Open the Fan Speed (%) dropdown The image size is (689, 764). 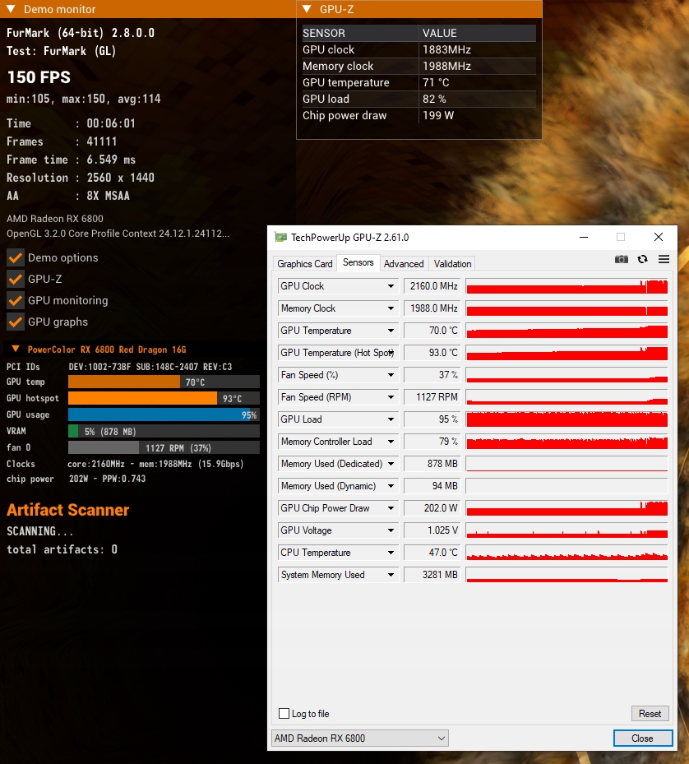391,375
